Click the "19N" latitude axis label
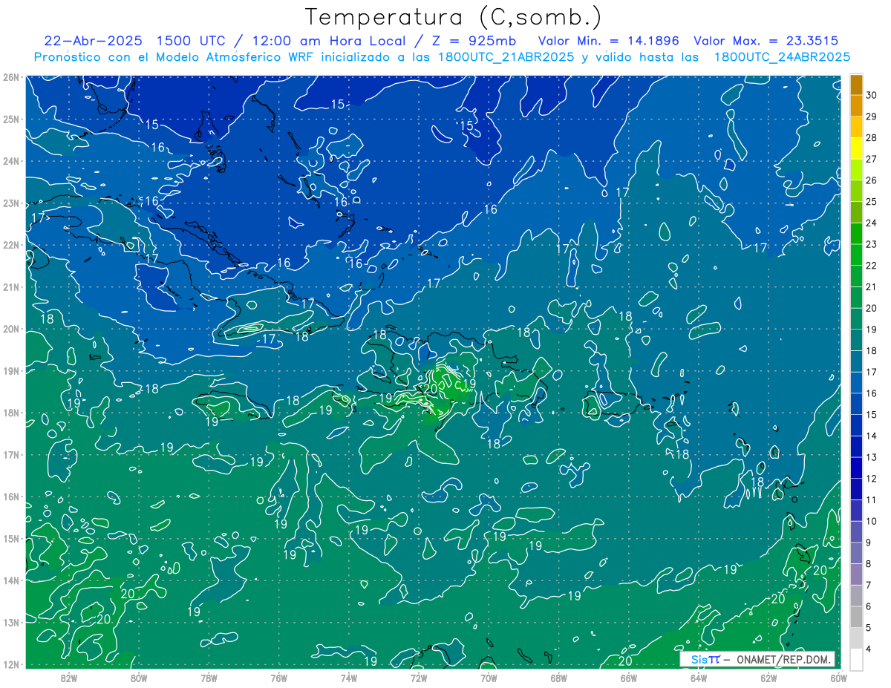Image resolution: width=891 pixels, height=688 pixels. click(10, 370)
